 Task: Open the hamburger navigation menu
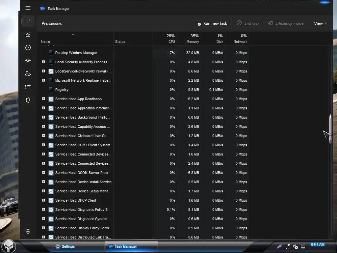click(x=28, y=8)
